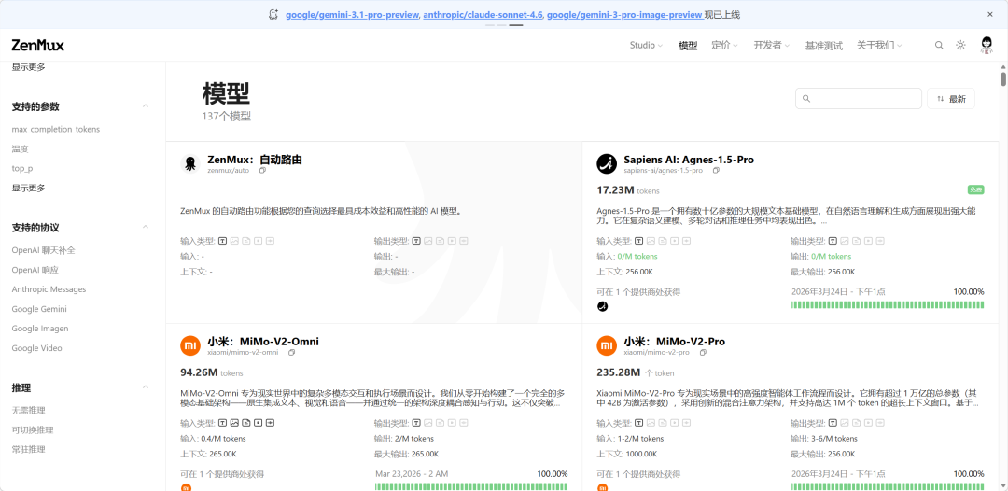The width and height of the screenshot is (1008, 491).
Task: Collapse the 推理 filter section
Action: (146, 387)
